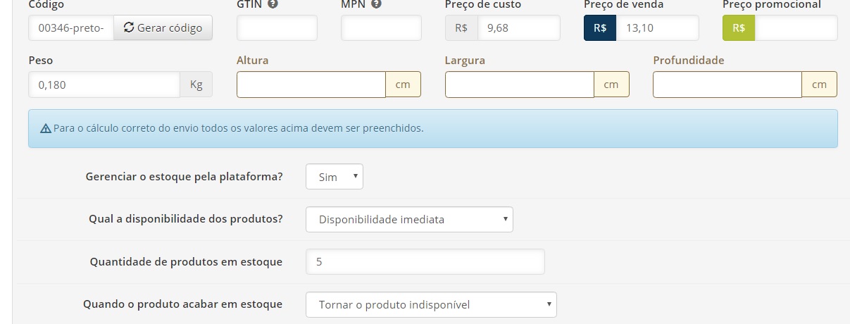
Task: Click the Kg unit label next to Peso
Action: 196,85
